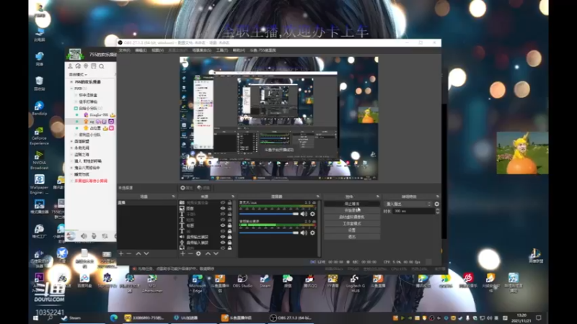Open the 自由模式 mode dropdown
The width and height of the screenshot is (577, 324).
click(78, 75)
